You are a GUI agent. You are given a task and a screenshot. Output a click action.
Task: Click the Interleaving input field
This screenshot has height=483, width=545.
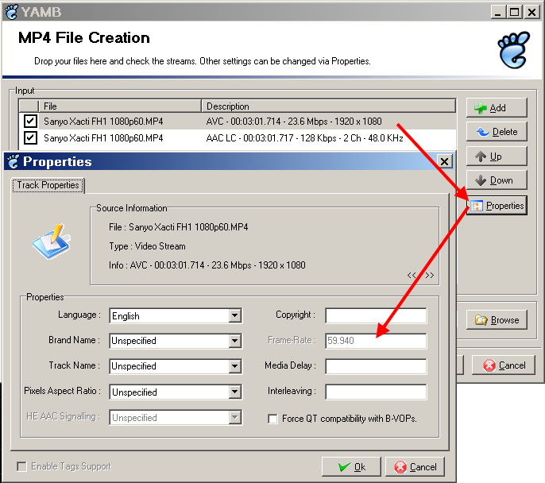click(x=376, y=392)
